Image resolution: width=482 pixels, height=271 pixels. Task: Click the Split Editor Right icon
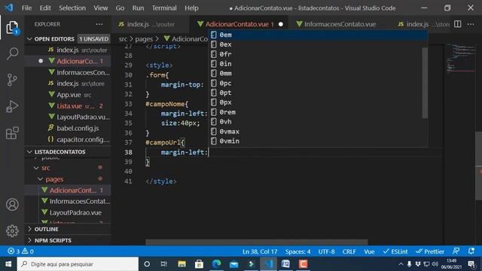(x=457, y=24)
